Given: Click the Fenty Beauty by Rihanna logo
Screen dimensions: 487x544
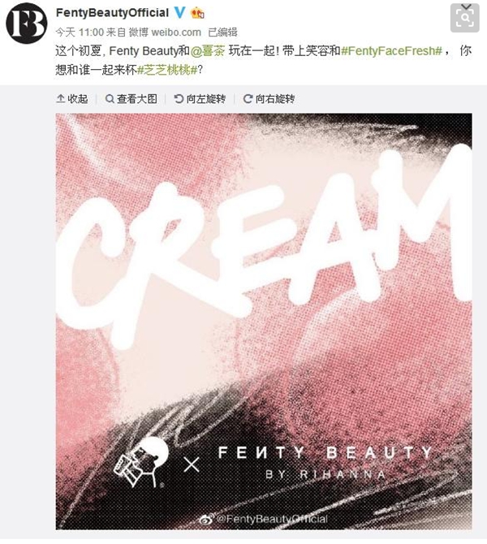Looking at the screenshot, I should pos(325,462).
